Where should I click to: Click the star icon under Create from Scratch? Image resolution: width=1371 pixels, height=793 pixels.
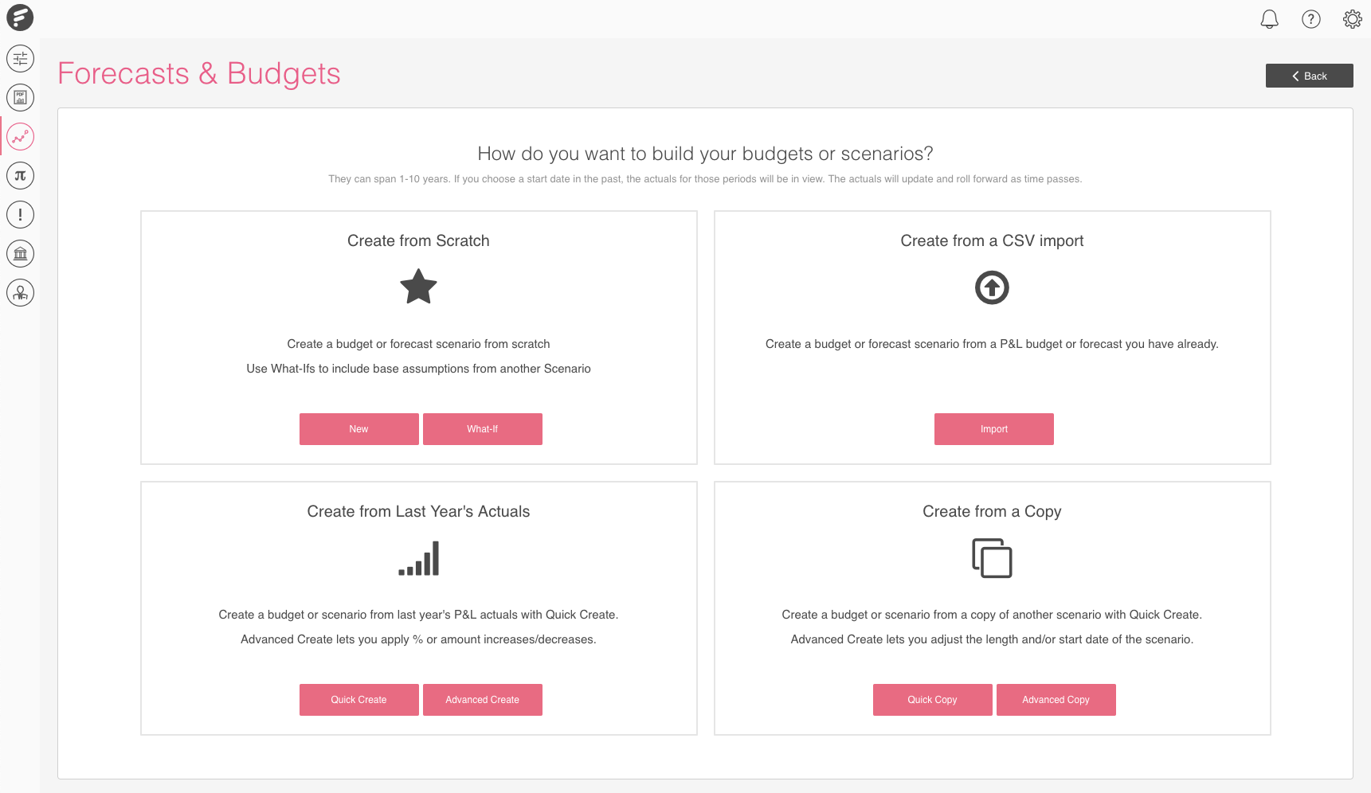[x=418, y=287]
